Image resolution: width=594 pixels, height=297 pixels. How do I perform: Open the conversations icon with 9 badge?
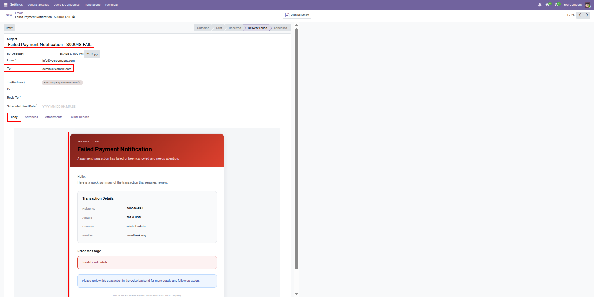tap(548, 4)
